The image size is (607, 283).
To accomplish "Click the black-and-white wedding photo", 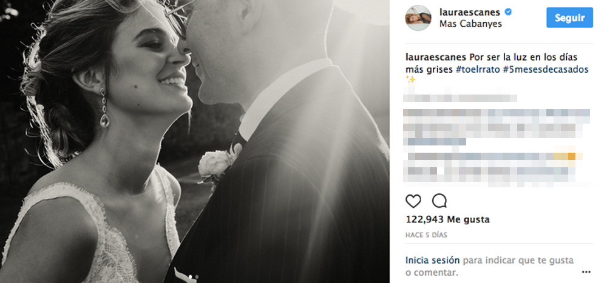I will [195, 142].
